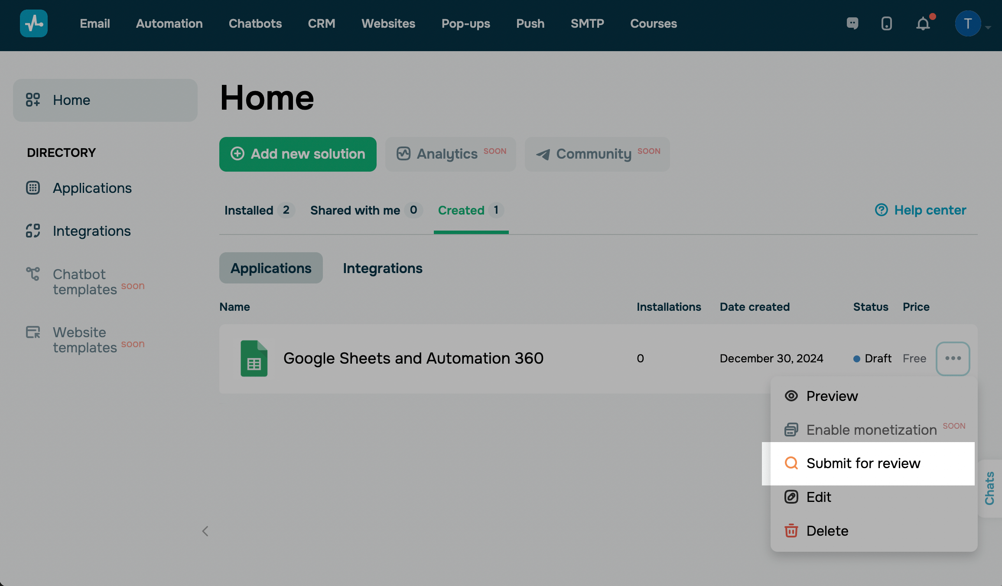This screenshot has width=1002, height=586.
Task: Click Enable monetization menu entry
Action: coord(874,430)
